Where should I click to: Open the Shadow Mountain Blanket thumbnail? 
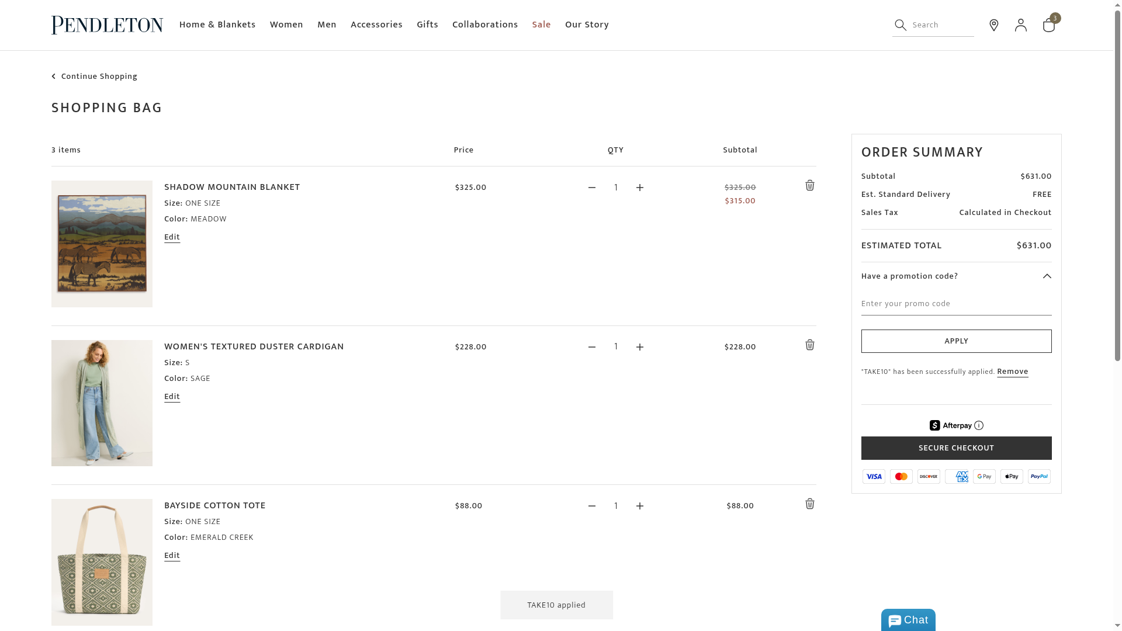[102, 244]
